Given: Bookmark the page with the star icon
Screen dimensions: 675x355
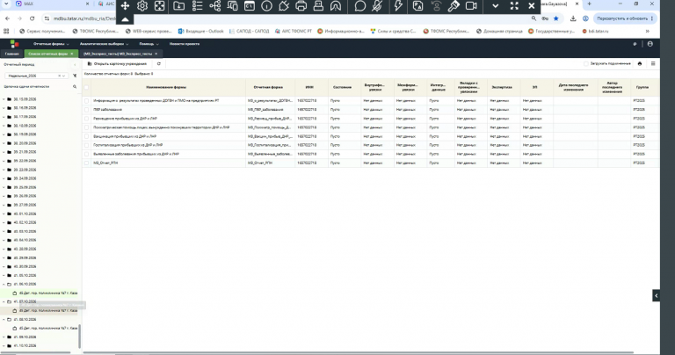Looking at the screenshot, I should (555, 18).
